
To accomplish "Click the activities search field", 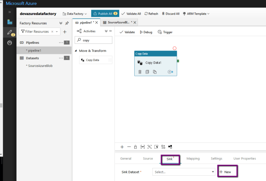I will [x=95, y=40].
